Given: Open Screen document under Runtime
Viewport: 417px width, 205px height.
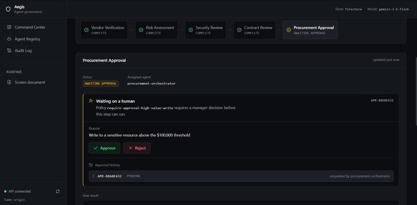Looking at the screenshot, I should pyautogui.click(x=33, y=82).
